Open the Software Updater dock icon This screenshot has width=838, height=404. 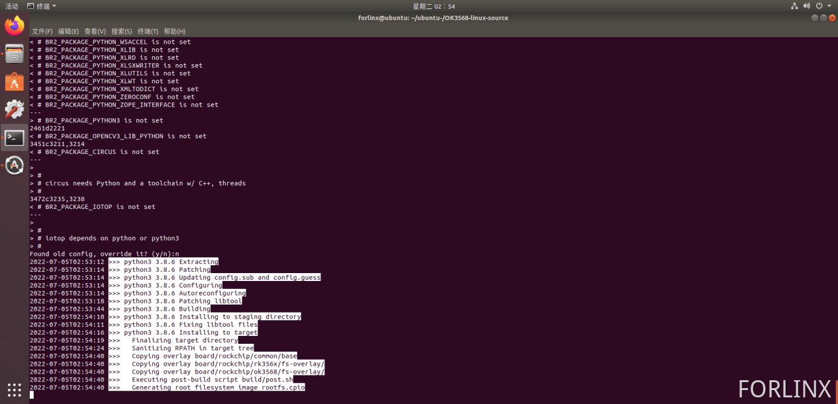coord(14,165)
